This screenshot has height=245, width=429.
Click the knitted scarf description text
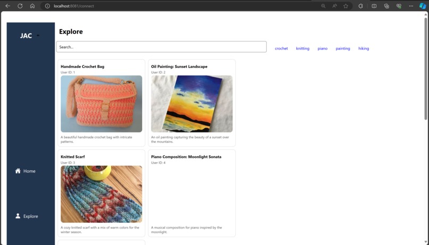[100, 230]
